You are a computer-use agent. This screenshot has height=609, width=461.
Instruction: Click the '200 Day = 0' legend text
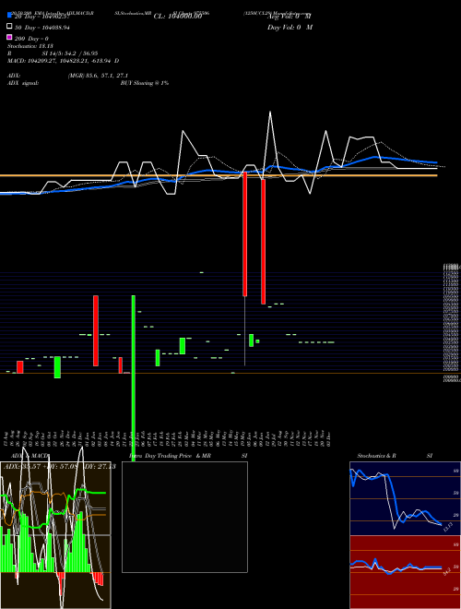(31, 39)
